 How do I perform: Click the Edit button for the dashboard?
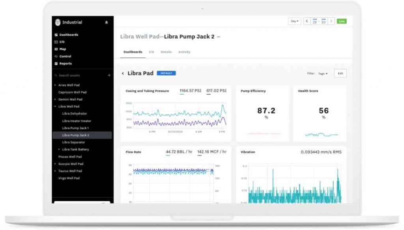coord(340,73)
